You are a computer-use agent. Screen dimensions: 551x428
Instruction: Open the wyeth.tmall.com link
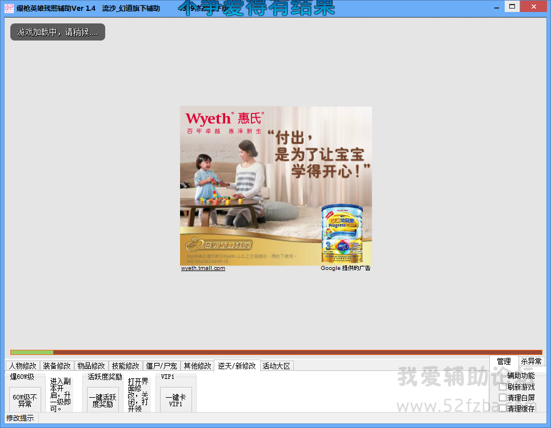(203, 268)
